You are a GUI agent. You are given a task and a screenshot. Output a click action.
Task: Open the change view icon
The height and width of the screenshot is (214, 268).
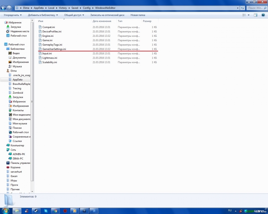(244, 15)
